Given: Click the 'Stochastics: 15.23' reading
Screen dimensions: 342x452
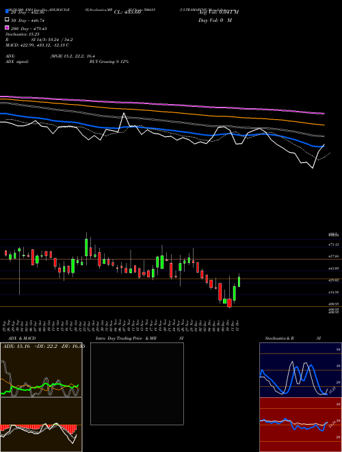Looking at the screenshot, I should (23, 34).
